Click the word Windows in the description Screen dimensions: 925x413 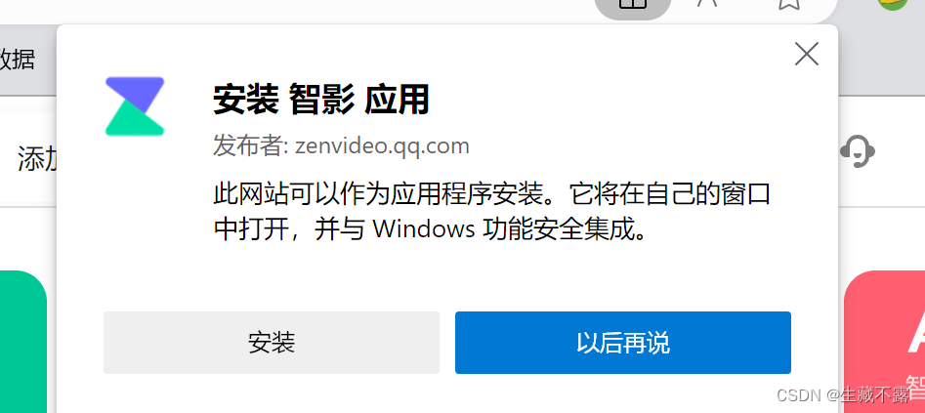pos(424,229)
